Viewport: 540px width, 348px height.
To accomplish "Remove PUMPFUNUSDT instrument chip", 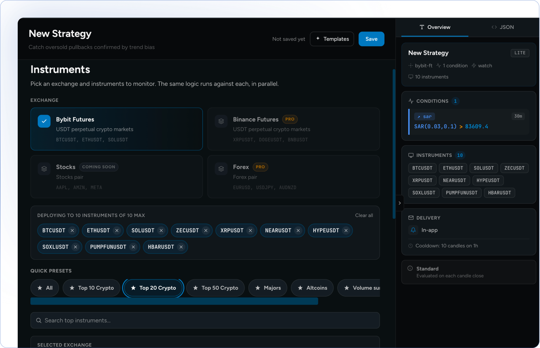I will click(133, 247).
